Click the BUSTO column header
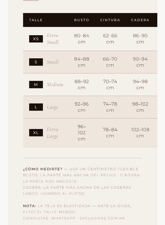The height and width of the screenshot is (225, 165). 82,20
